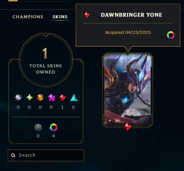Click the red gem below the skin card
This screenshot has width=184, height=171.
[x=128, y=127]
